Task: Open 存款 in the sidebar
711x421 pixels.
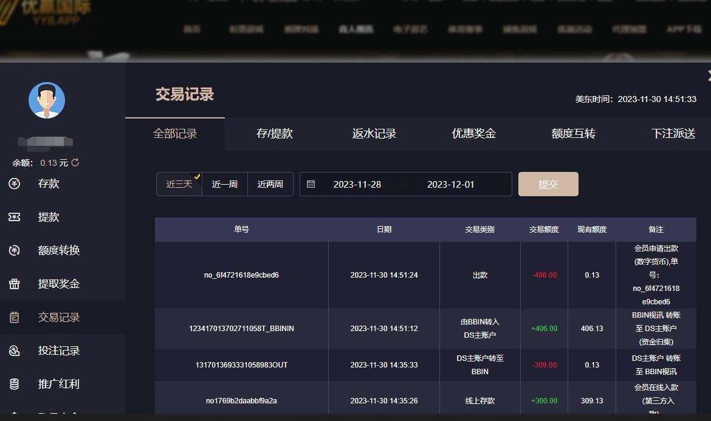Action: (x=49, y=183)
